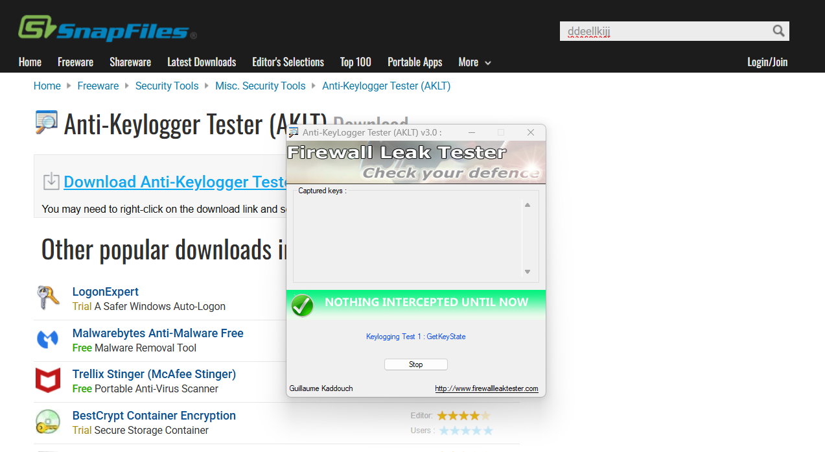Click the LogonExpert keys icon
Image resolution: width=825 pixels, height=452 pixels.
[48, 298]
